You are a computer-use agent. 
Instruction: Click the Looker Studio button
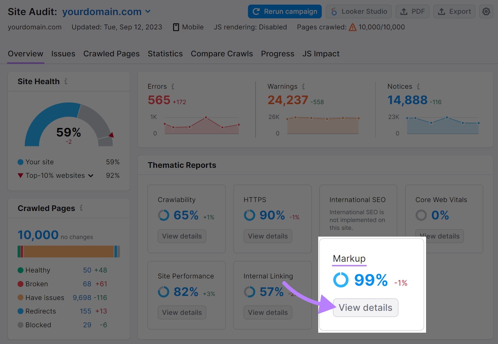click(359, 11)
